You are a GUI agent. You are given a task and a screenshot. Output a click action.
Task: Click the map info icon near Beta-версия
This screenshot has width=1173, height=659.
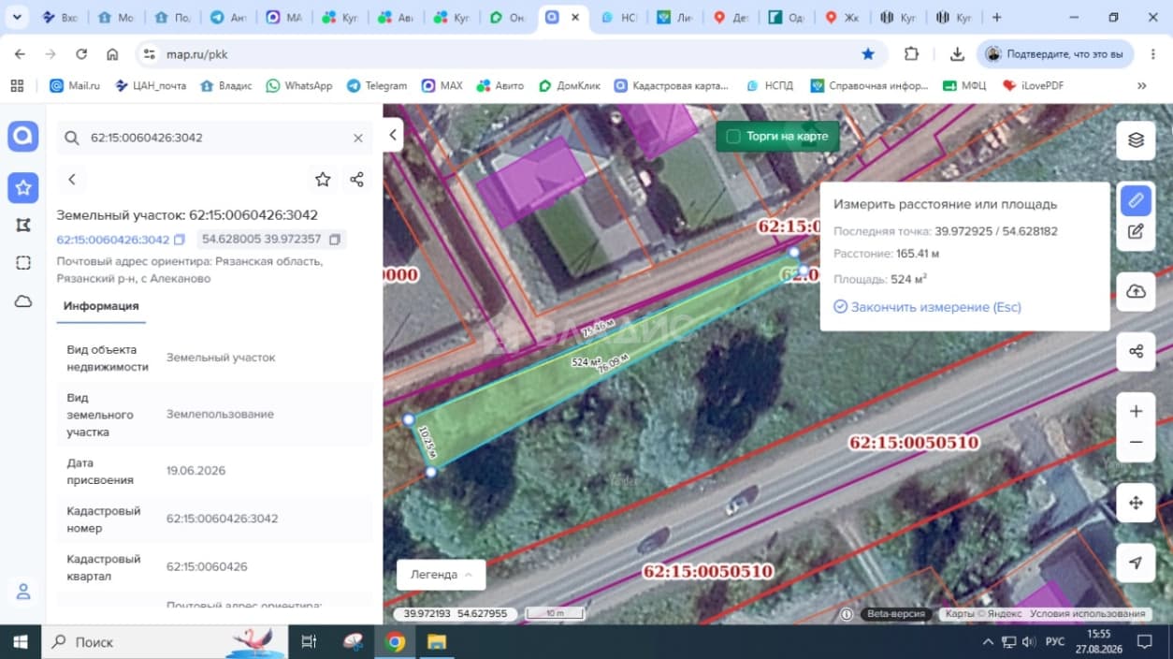pos(847,614)
